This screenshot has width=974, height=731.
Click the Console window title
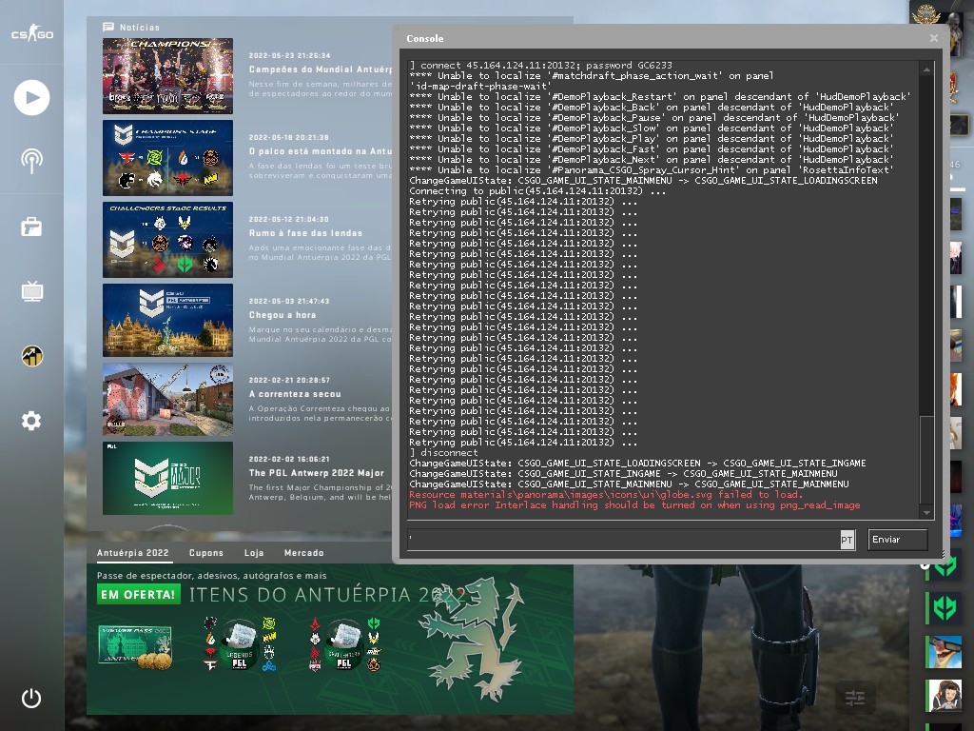[x=425, y=38]
